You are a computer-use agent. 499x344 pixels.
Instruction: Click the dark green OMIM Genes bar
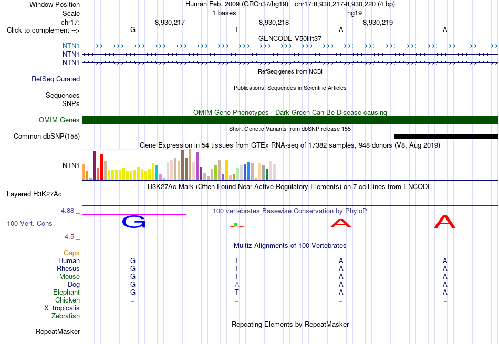point(290,120)
